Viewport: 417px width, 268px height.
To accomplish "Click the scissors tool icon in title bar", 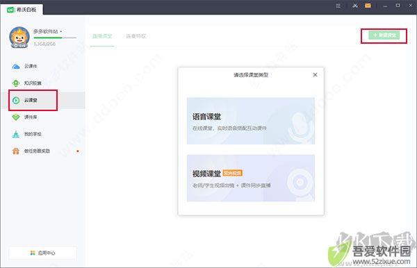I will click(x=355, y=6).
